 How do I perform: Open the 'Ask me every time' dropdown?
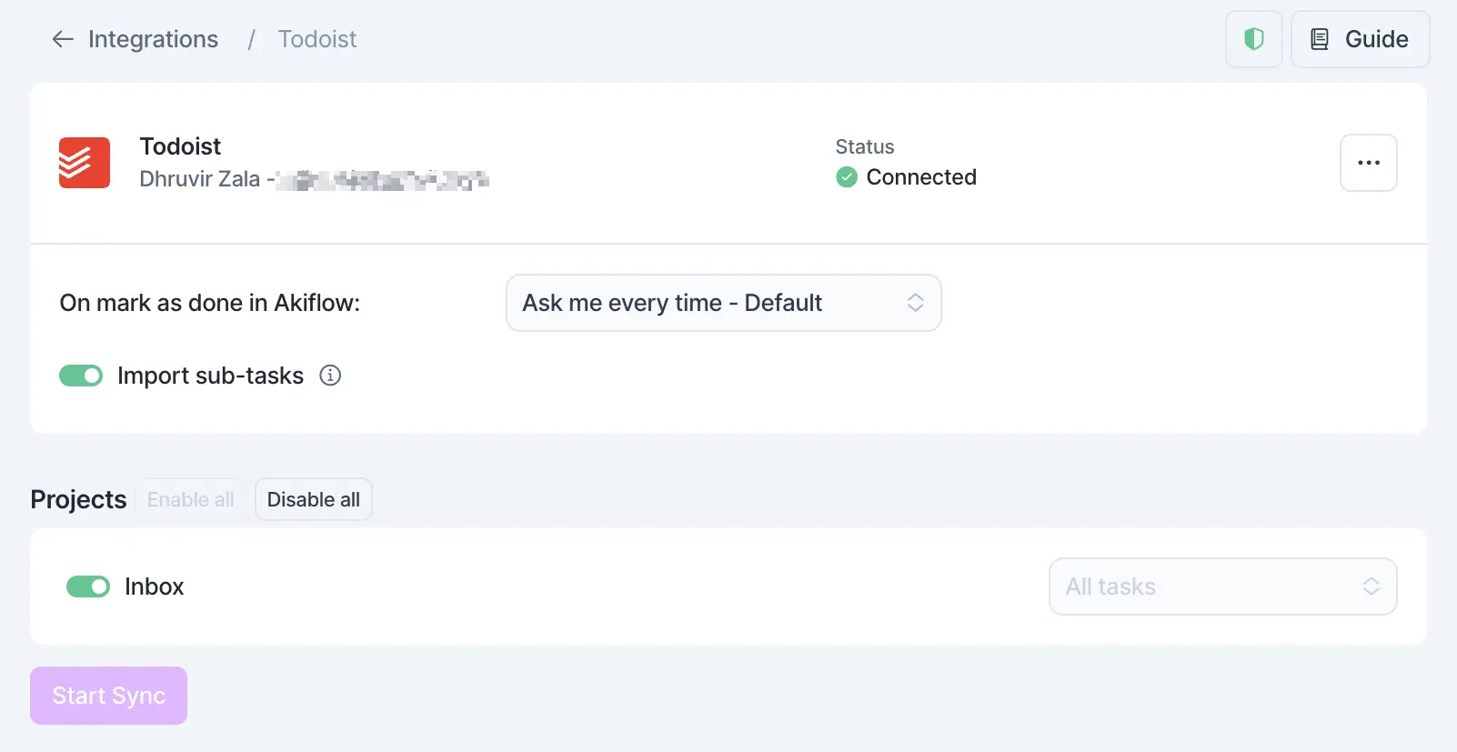723,303
